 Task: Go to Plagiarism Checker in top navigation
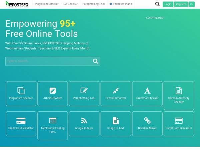pos(47,4)
